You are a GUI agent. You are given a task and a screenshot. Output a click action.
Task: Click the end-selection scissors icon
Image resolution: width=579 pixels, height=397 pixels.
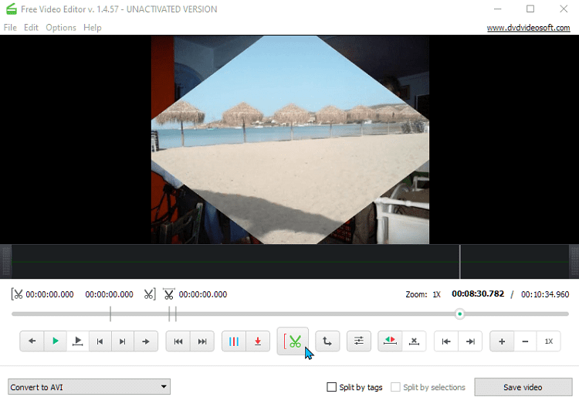[x=150, y=294]
